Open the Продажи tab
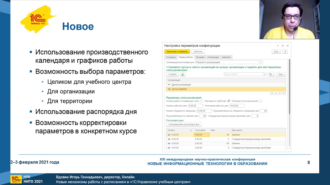This screenshot has width=330, height=185. pyautogui.click(x=200, y=57)
